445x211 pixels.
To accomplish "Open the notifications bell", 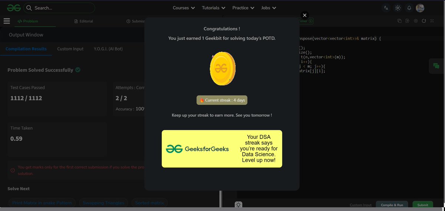I will 409,8.
